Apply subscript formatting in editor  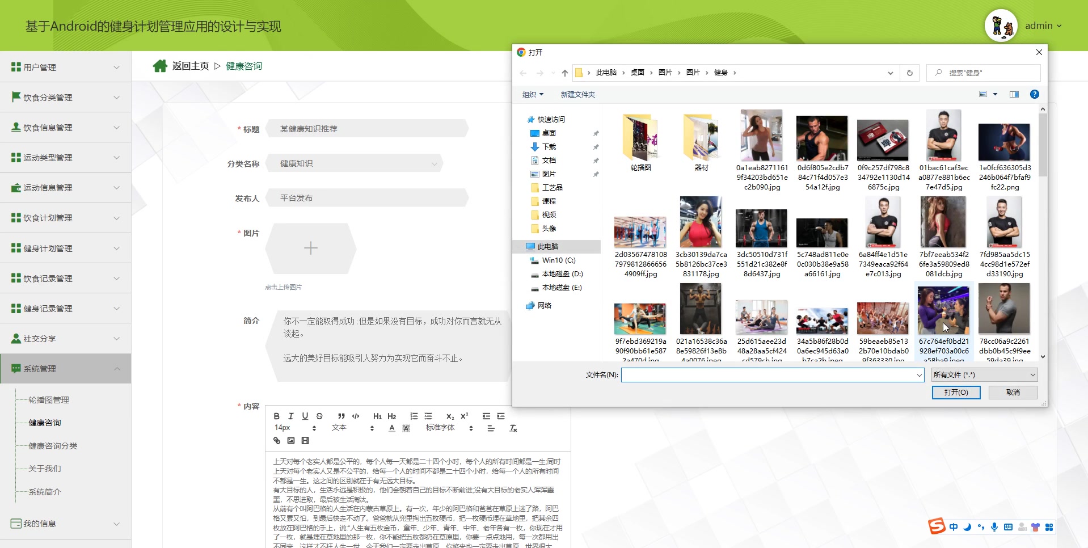pos(450,416)
